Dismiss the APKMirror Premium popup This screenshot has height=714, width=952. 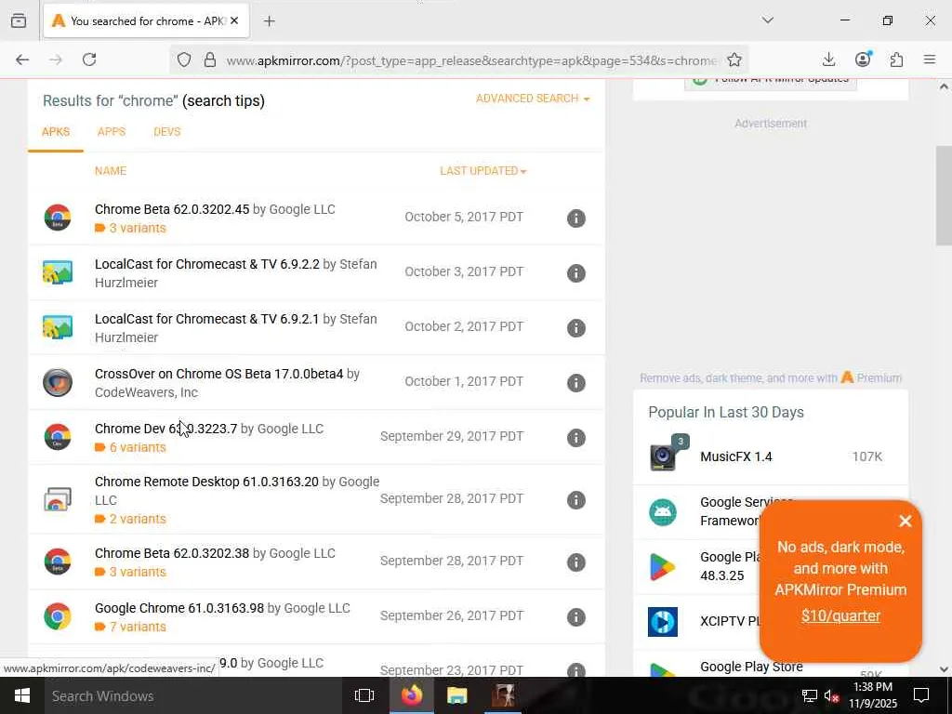point(906,521)
